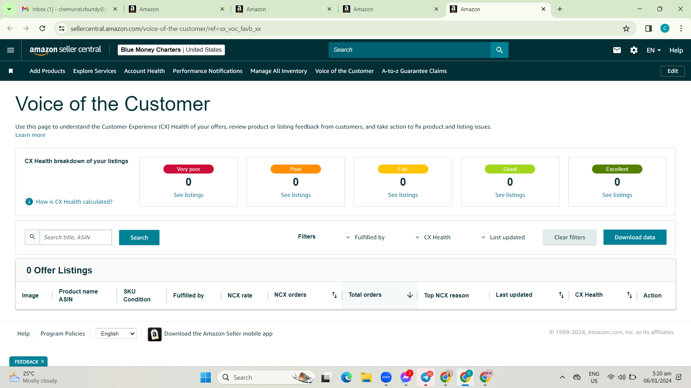Click the Search button next to ASIN field
The width and height of the screenshot is (691, 388).
pyautogui.click(x=139, y=237)
